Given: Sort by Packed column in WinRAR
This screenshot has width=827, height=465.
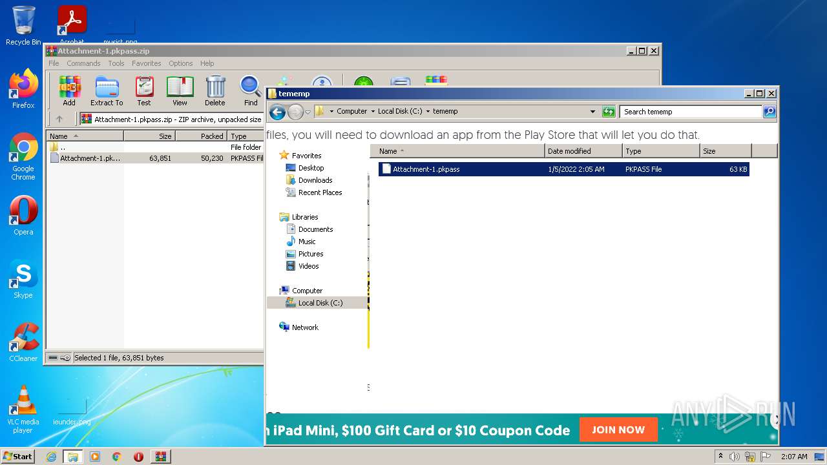Looking at the screenshot, I should (x=201, y=136).
